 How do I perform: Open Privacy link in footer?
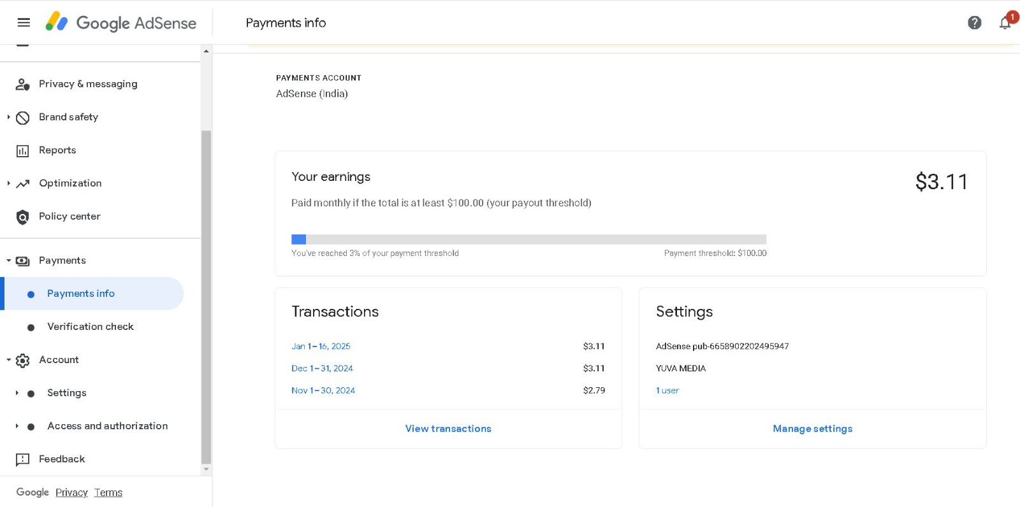[71, 492]
